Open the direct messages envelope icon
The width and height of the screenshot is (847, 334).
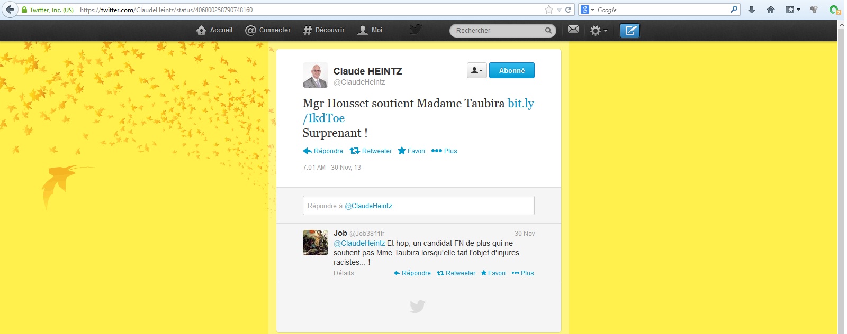coord(573,30)
